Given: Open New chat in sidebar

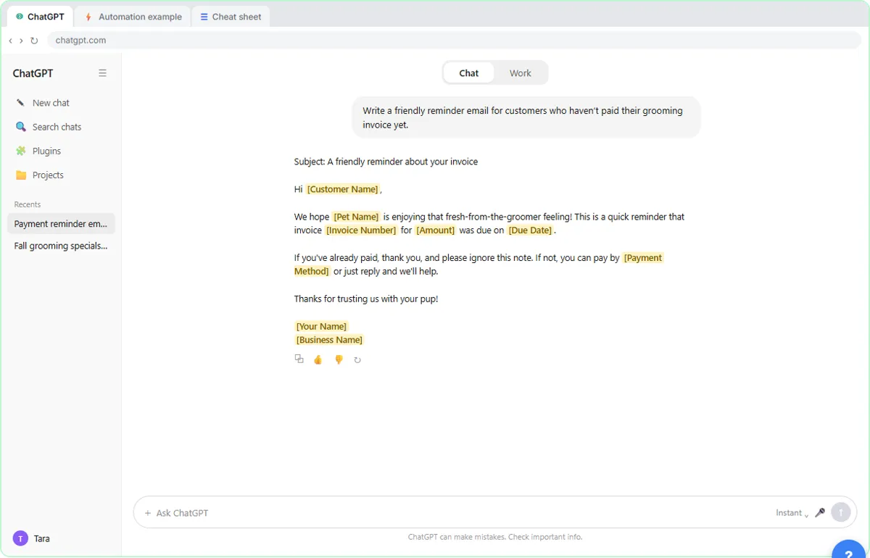Looking at the screenshot, I should coord(61,103).
